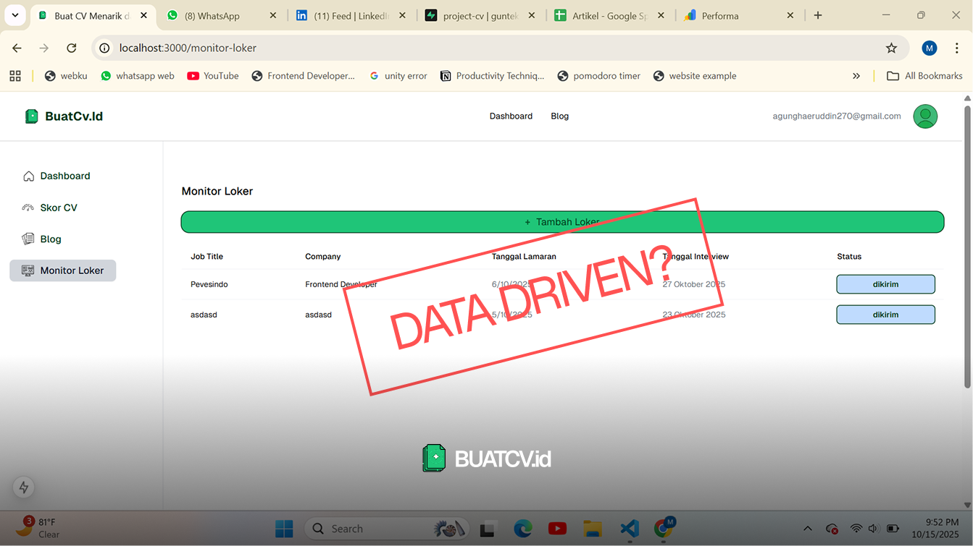Click the Dashboard top navigation link
Image resolution: width=973 pixels, height=546 pixels.
(x=511, y=116)
